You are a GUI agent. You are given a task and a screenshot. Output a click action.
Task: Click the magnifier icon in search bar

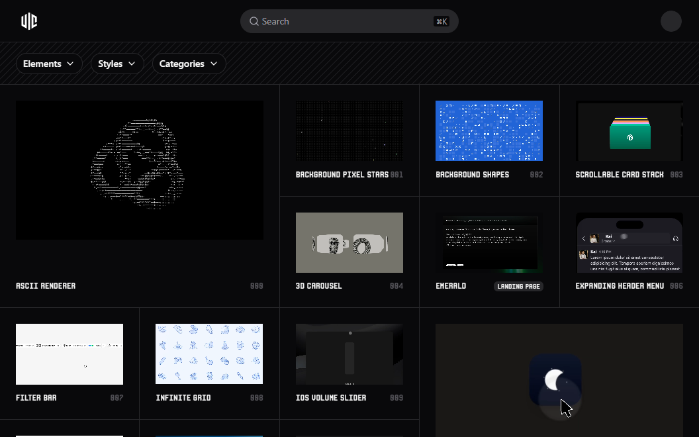click(x=254, y=21)
